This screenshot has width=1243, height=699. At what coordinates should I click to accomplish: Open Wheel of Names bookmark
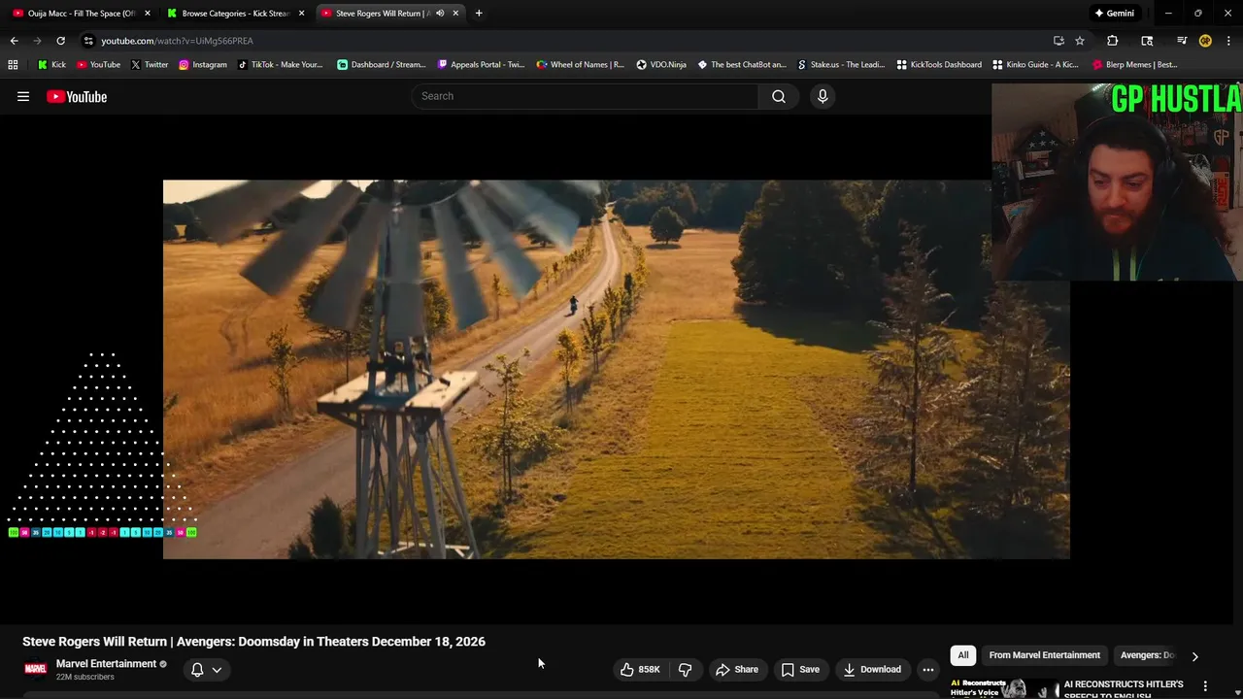tap(581, 65)
